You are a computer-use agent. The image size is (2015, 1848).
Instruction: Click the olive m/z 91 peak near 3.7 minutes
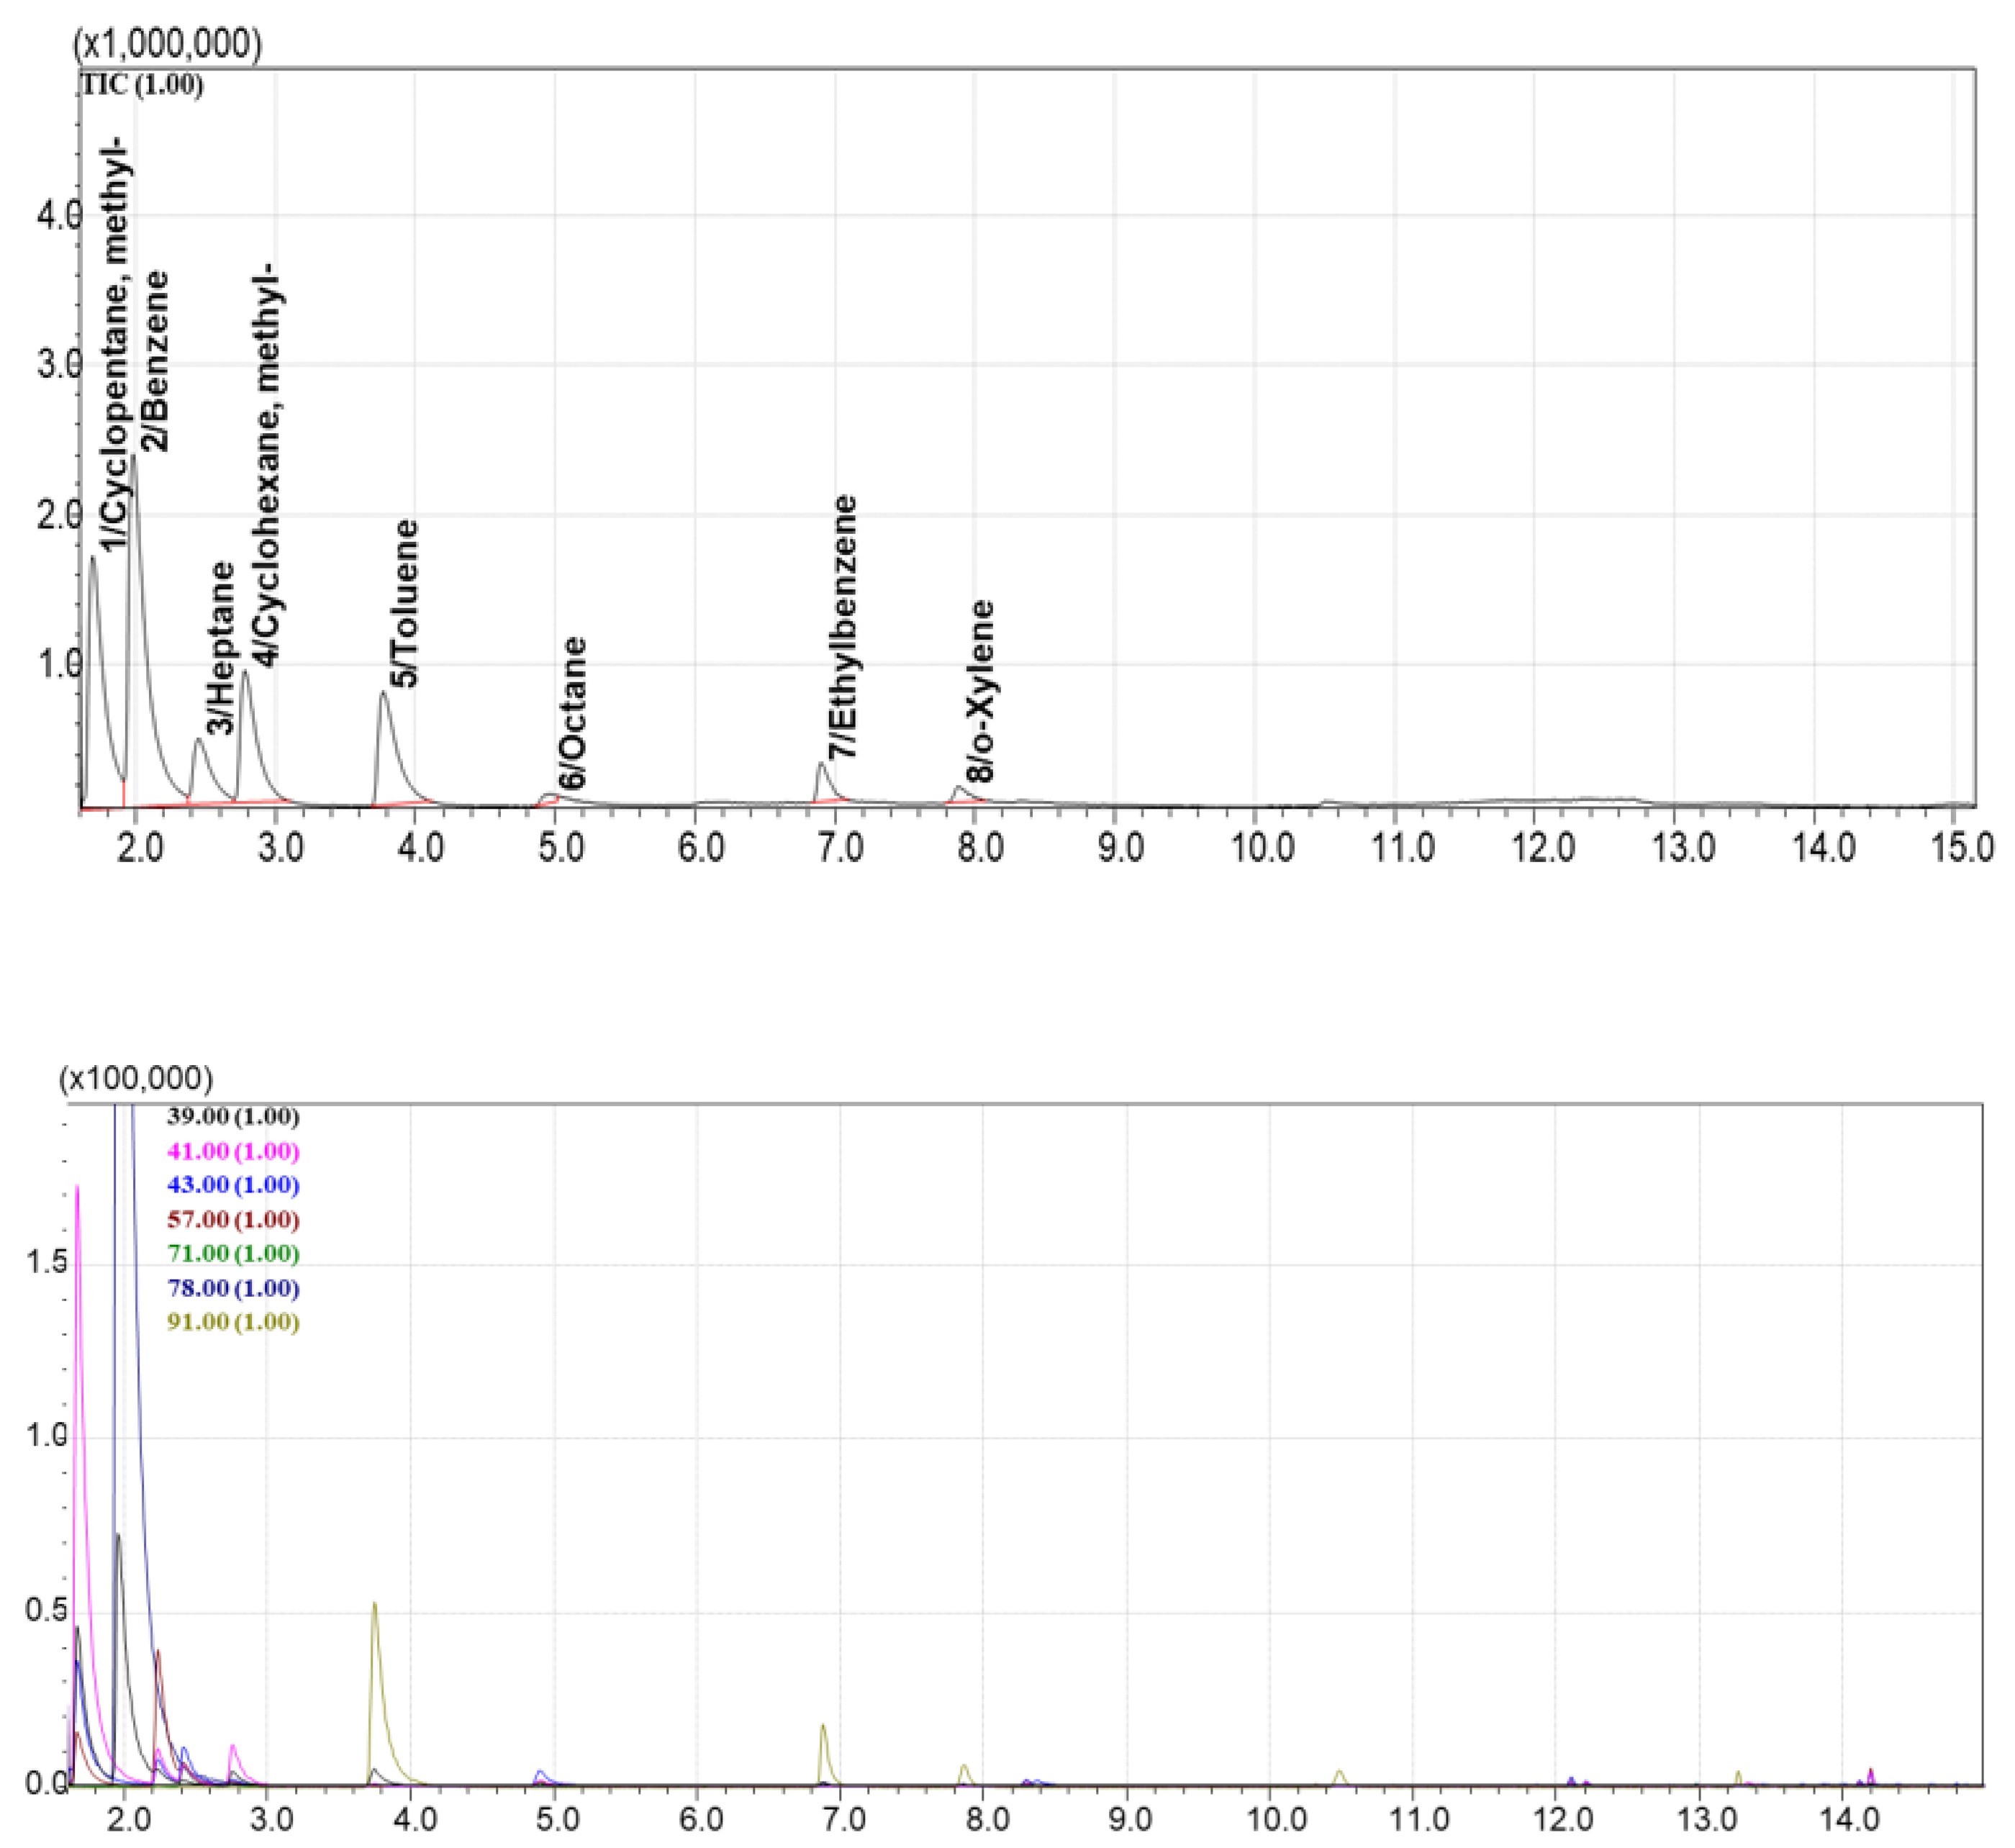[x=375, y=1608]
